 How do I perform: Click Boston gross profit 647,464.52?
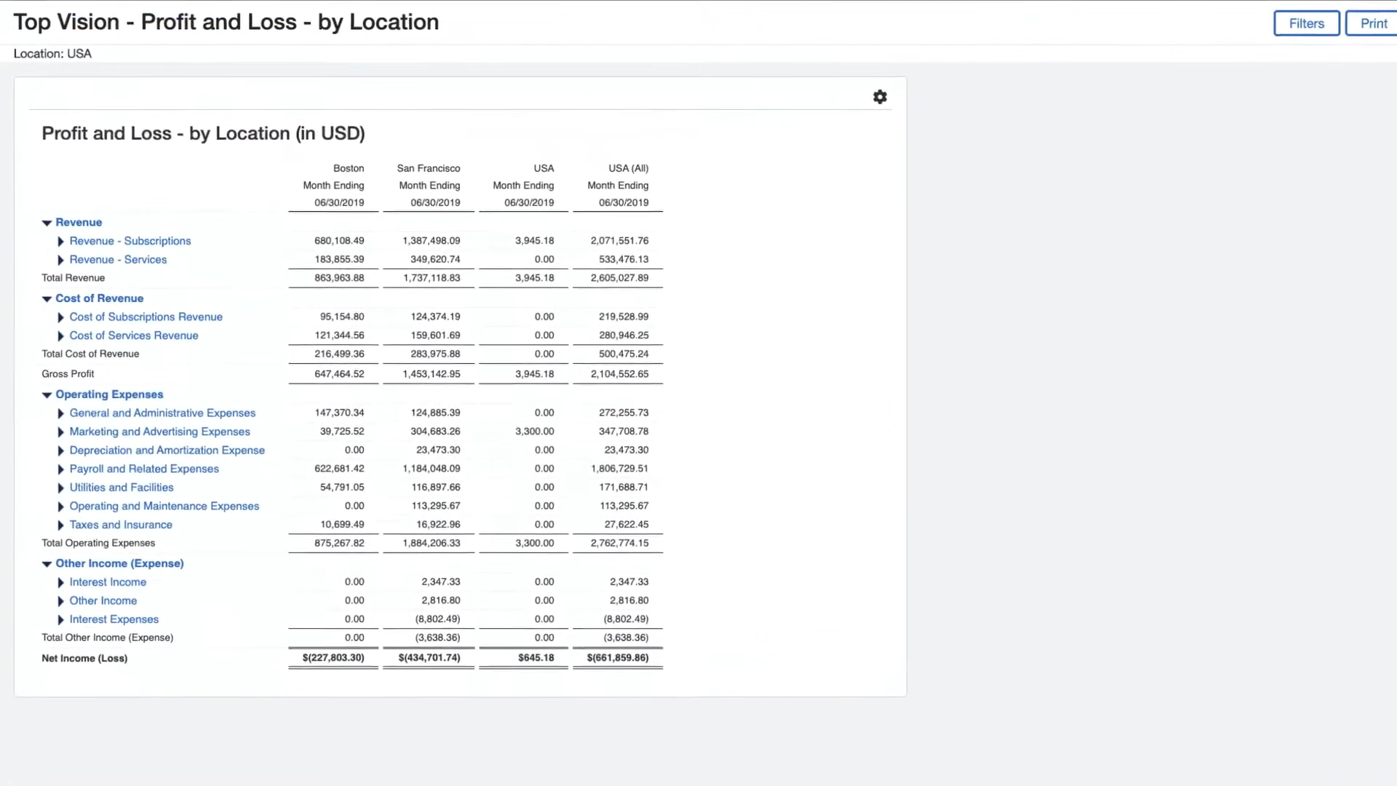click(x=339, y=374)
